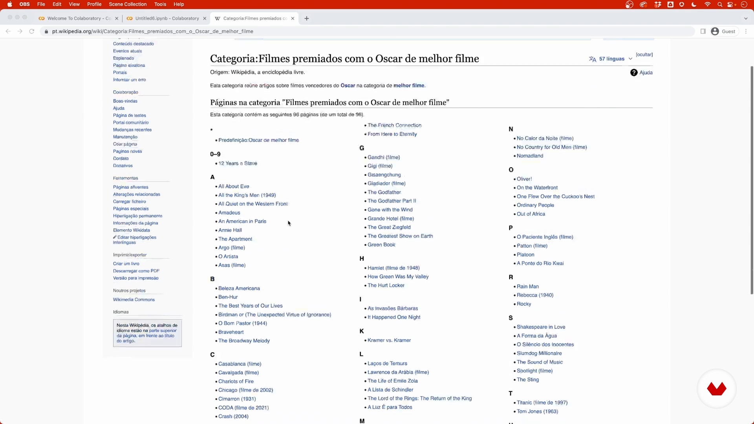Click the URL address bar
This screenshot has width=754, height=424.
click(x=367, y=31)
